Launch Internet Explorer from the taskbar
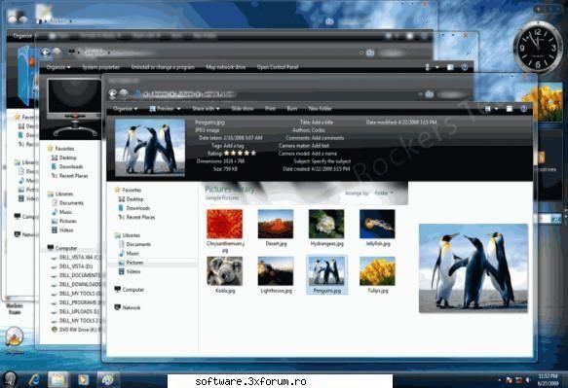This screenshot has height=388, width=568. [34, 379]
